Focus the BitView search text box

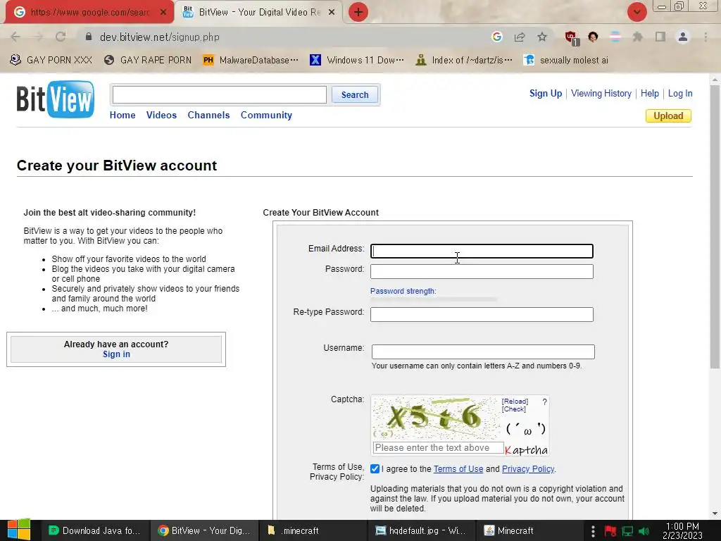pos(220,95)
